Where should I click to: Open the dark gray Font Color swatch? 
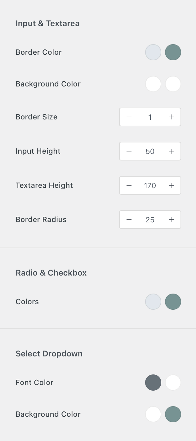pyautogui.click(x=153, y=383)
